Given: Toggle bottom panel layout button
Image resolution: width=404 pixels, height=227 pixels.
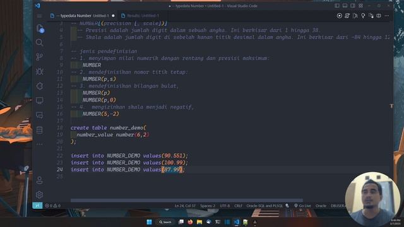Looking at the screenshot, I should pyautogui.click(x=345, y=6).
